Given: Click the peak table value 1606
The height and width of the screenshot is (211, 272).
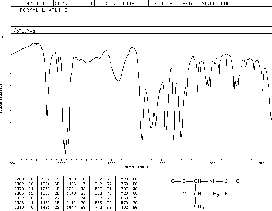Looking at the screenshot, I should click(45, 193).
